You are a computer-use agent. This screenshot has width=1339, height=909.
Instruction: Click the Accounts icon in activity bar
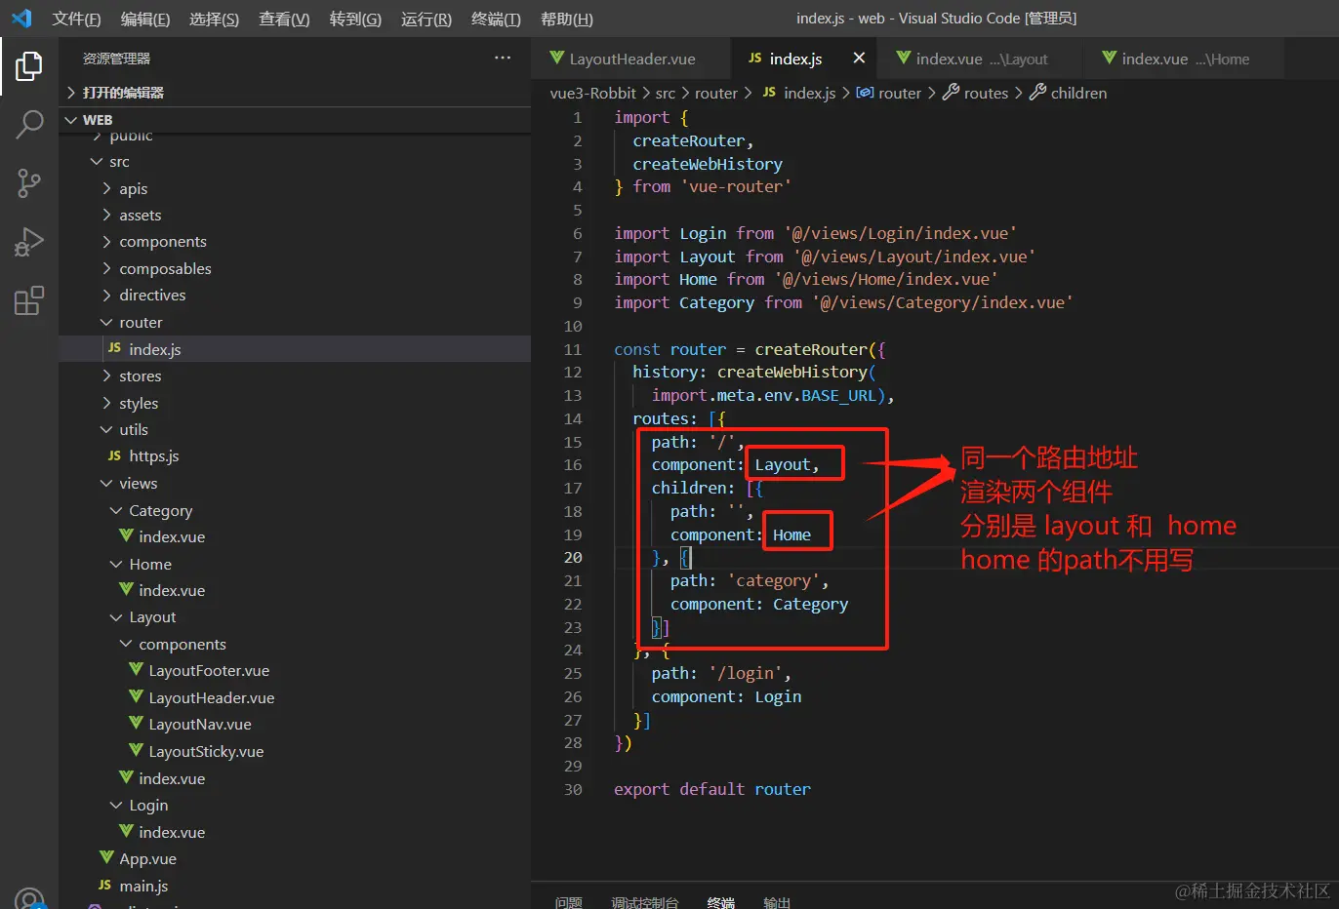(x=29, y=899)
